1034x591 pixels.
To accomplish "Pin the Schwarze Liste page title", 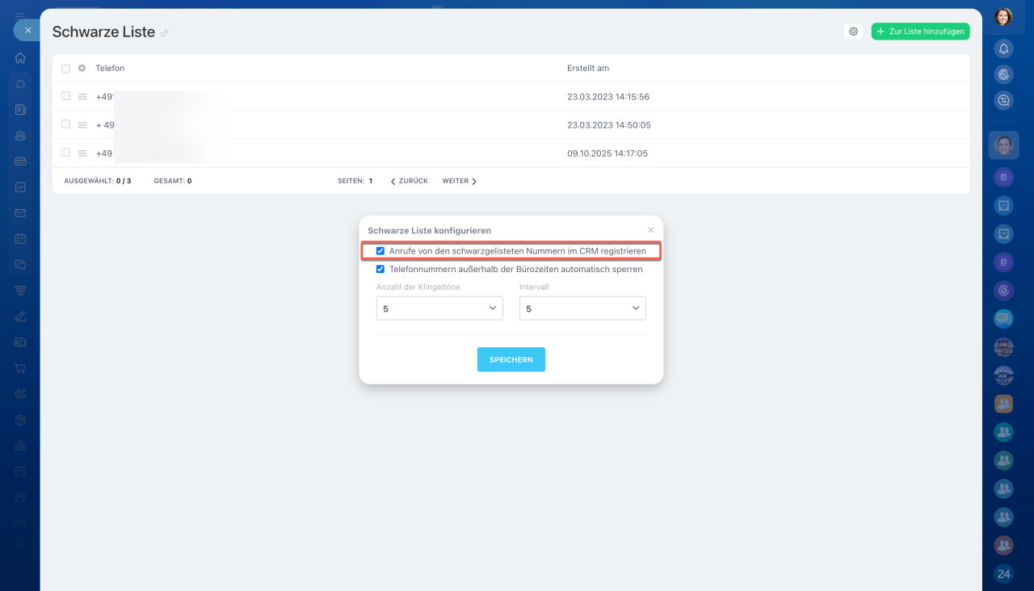I will click(165, 33).
